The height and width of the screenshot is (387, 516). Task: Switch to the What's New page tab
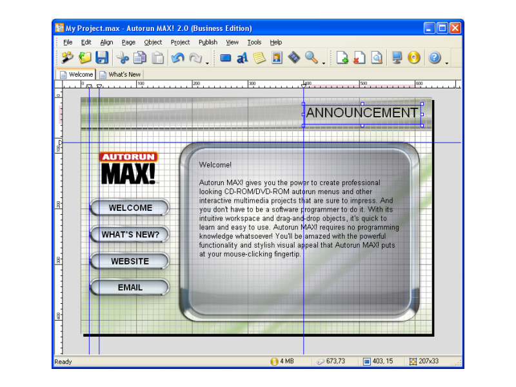point(120,74)
